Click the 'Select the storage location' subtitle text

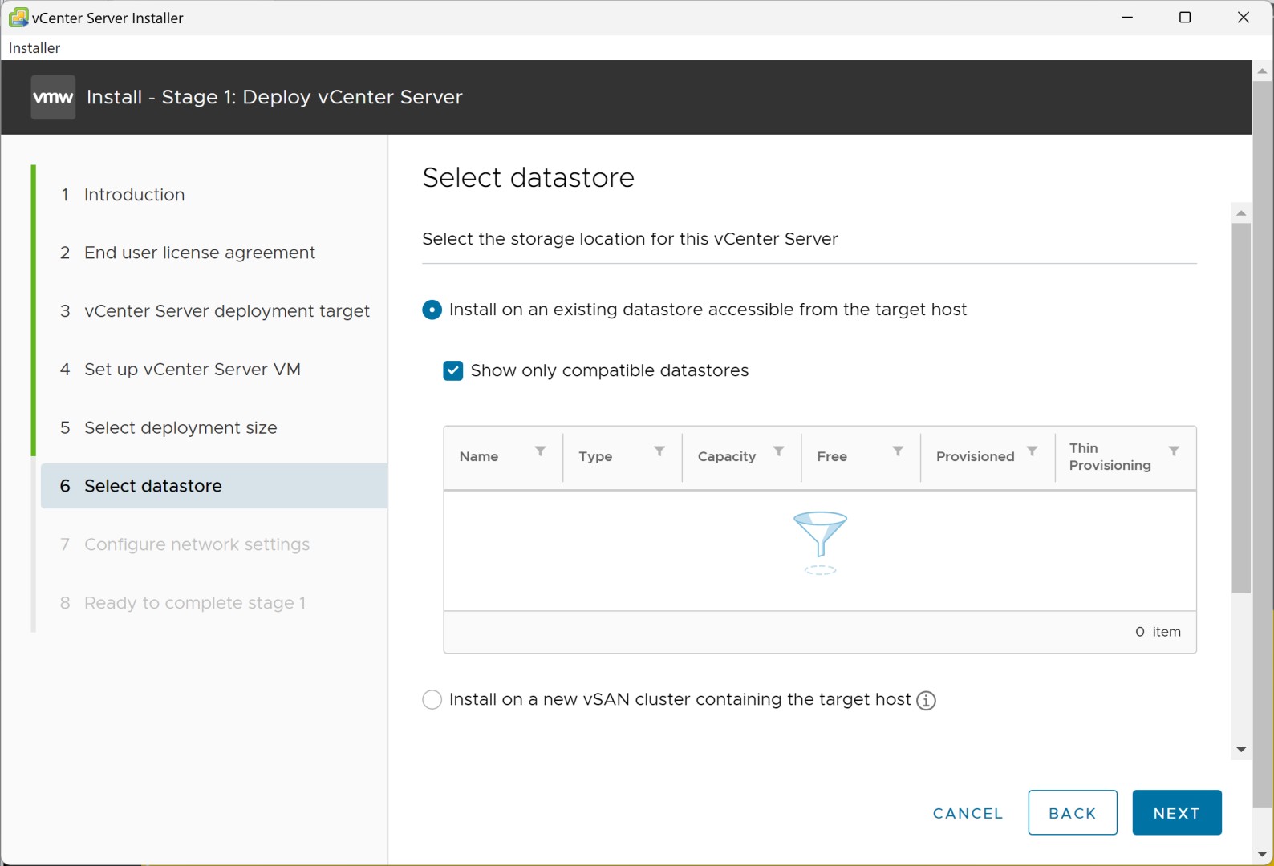pyautogui.click(x=630, y=239)
